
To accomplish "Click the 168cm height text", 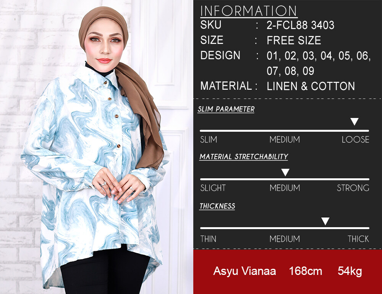I will (306, 271).
